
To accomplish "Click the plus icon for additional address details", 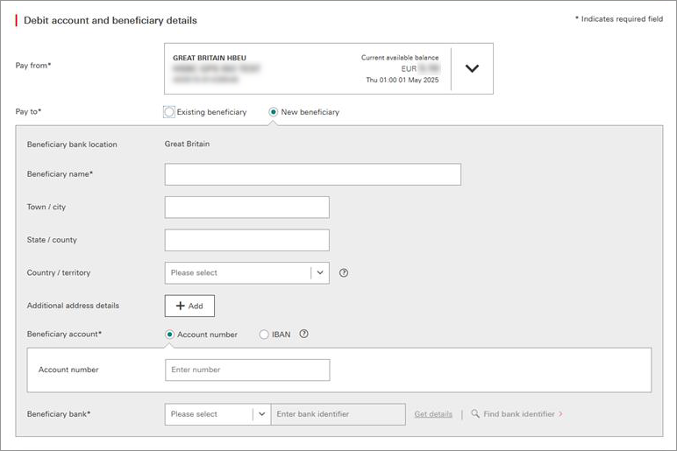I will pos(181,306).
